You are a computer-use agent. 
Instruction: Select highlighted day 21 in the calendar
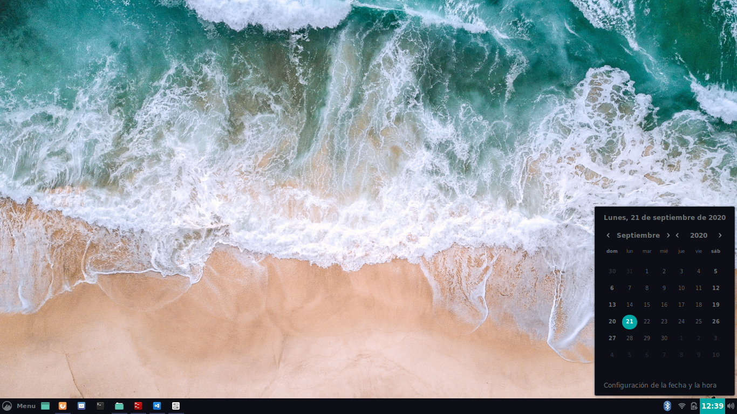tap(630, 322)
